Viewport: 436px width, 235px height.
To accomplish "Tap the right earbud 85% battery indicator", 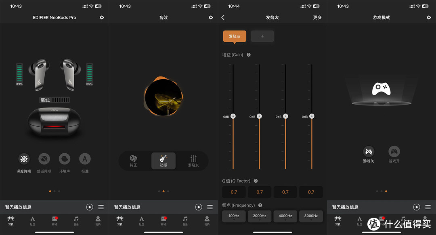I will point(89,74).
